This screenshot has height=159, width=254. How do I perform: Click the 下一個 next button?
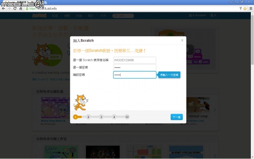click(177, 117)
